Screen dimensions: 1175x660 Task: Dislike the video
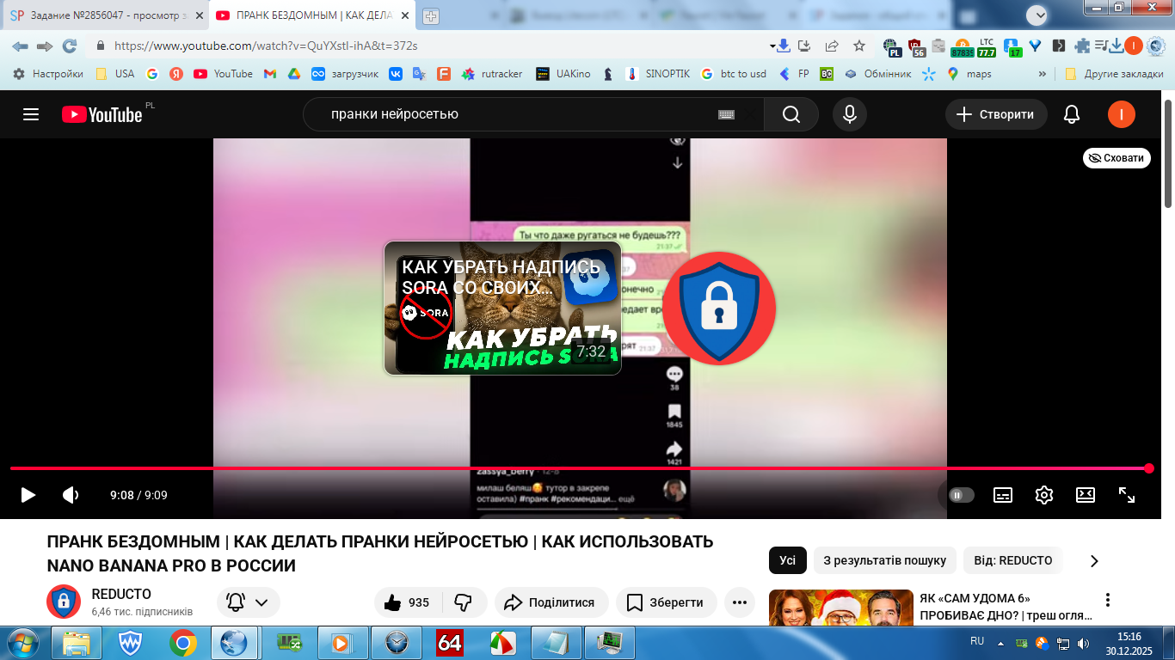click(x=464, y=602)
